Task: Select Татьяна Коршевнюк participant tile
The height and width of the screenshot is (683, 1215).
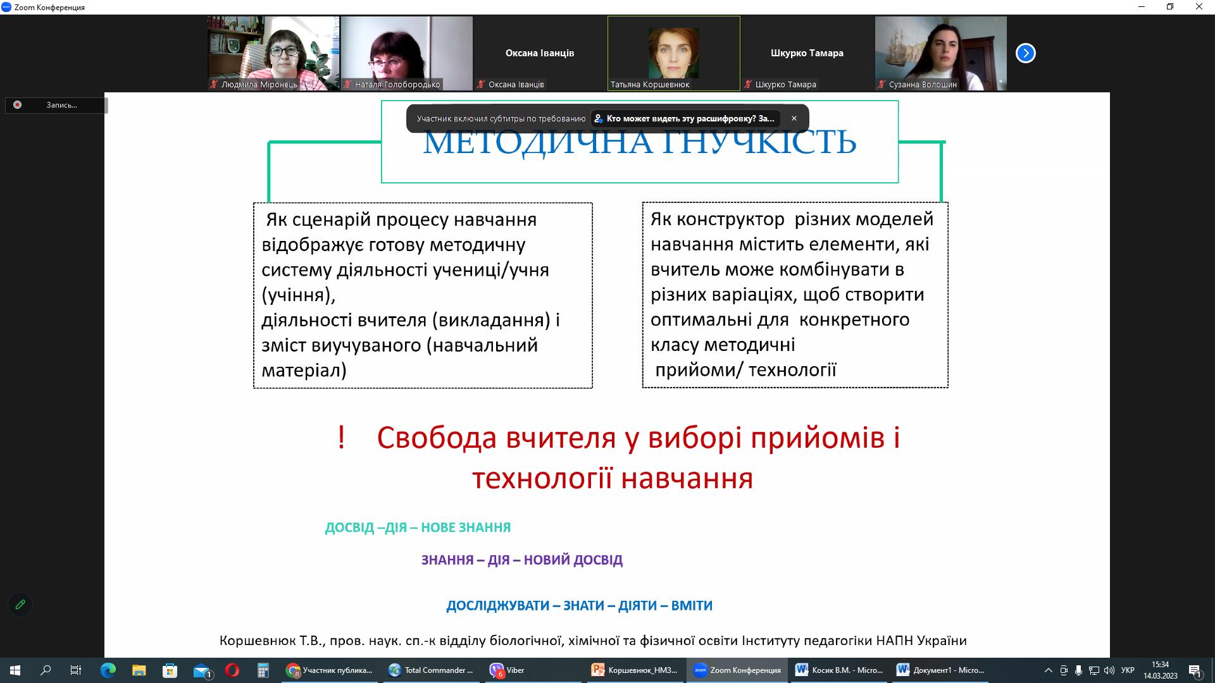Action: tap(673, 53)
